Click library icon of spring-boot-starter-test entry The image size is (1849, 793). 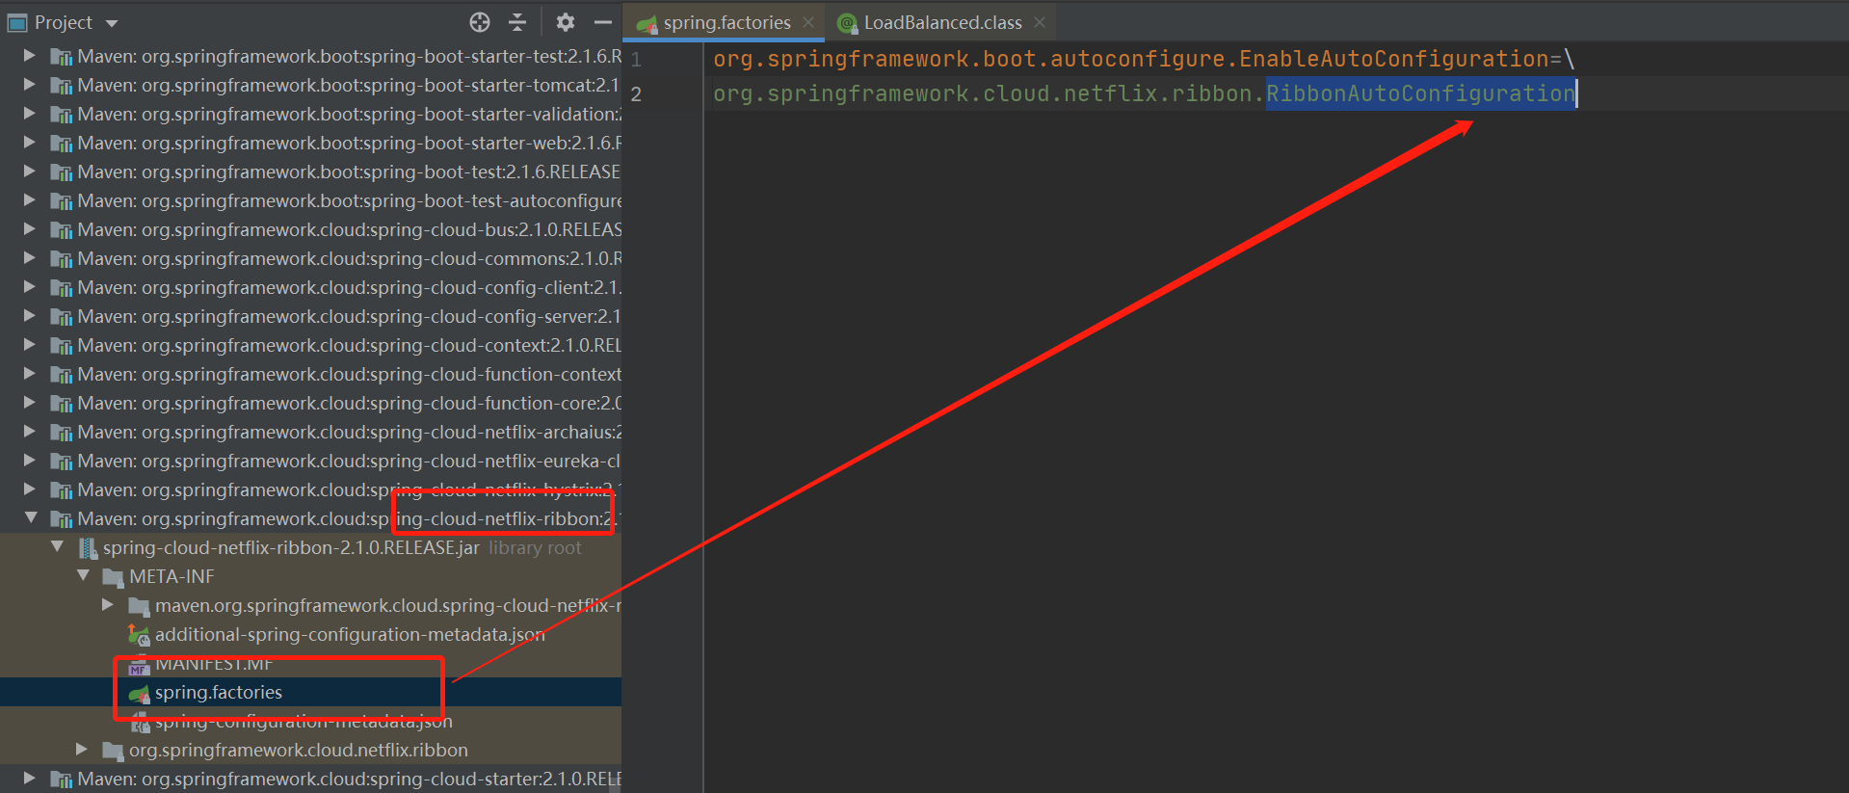pos(61,57)
